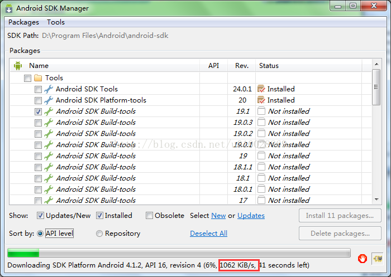Check the Build-tools revision 19 checkbox

click(38, 156)
